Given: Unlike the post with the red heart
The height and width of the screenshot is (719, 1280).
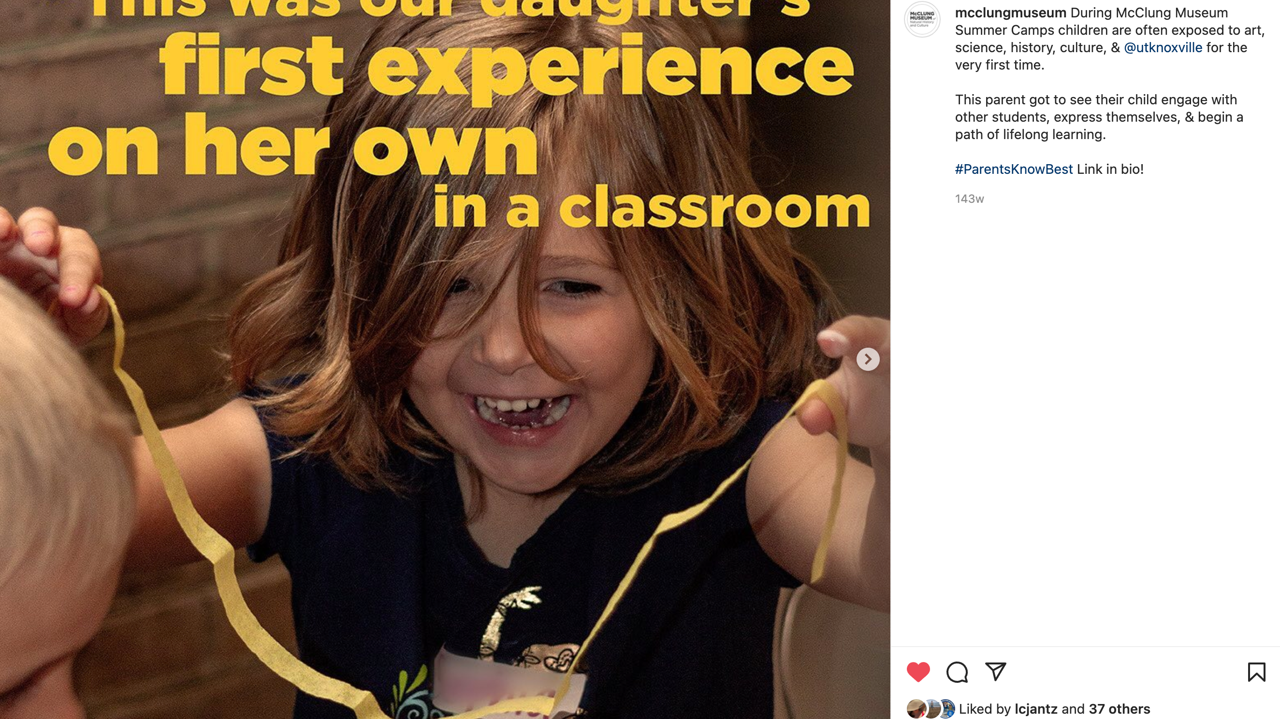Looking at the screenshot, I should pyautogui.click(x=918, y=672).
